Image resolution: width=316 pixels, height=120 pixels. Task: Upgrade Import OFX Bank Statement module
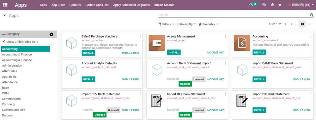tap(185, 115)
